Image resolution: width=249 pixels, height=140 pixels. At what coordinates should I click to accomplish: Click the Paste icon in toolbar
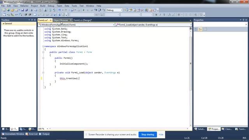40,10
